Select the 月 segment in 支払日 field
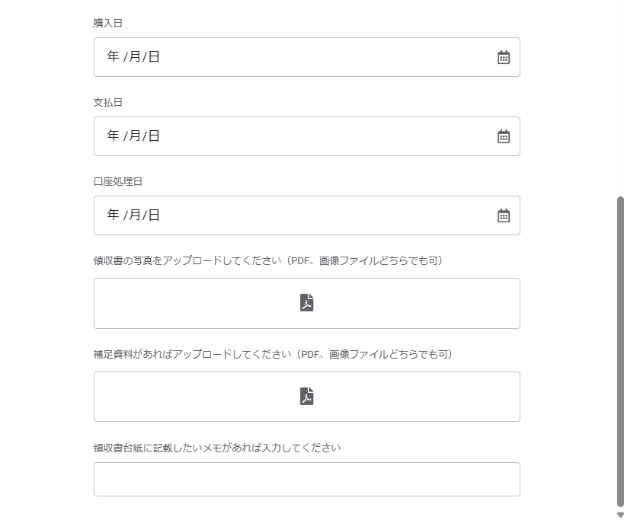 click(135, 136)
